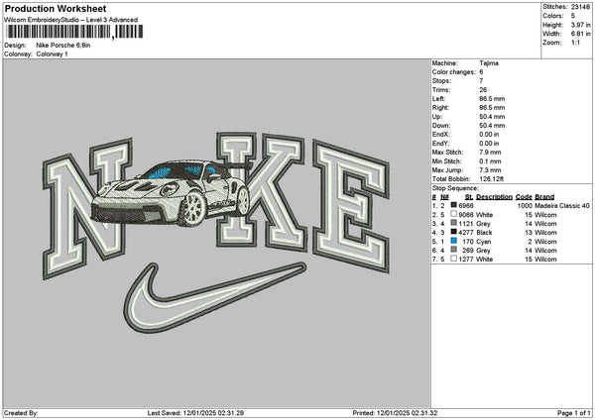Click the Production Worksheet title
Image resolution: width=595 pixels, height=420 pixels.
click(x=56, y=9)
